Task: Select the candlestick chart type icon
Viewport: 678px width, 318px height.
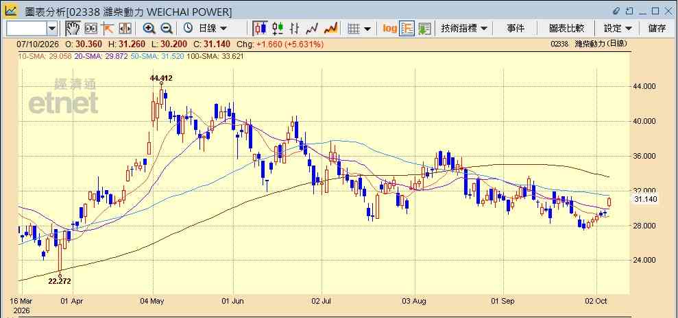Action: tap(261, 29)
